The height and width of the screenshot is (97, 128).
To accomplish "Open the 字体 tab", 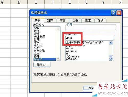I will click(63, 20).
